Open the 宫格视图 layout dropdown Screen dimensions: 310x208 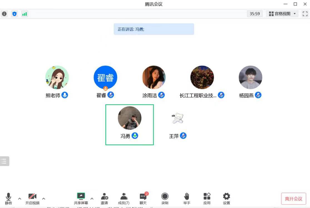coord(282,14)
